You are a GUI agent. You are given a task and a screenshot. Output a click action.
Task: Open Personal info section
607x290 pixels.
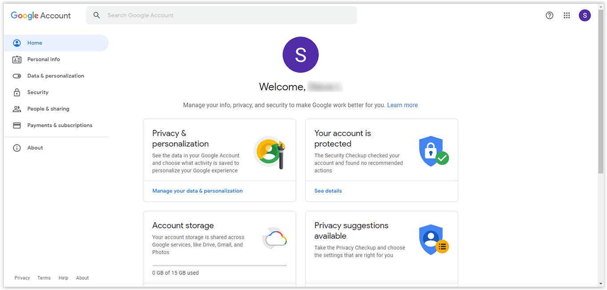[56, 59]
